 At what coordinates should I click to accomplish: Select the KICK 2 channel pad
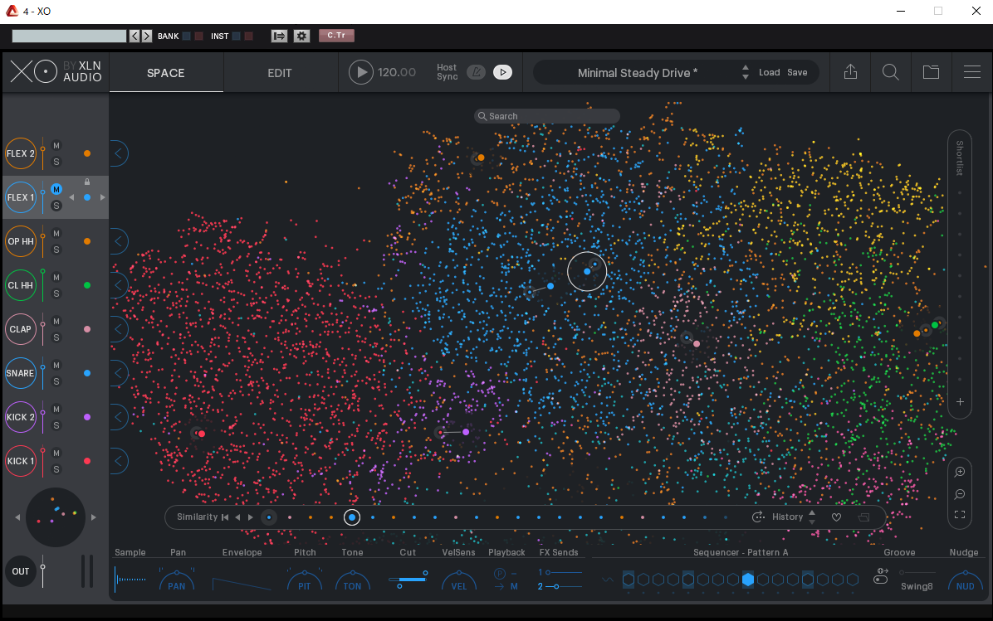click(21, 417)
